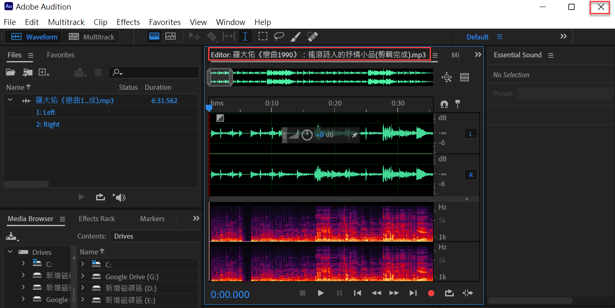
Task: Move playhead to next marker
Action: [413, 293]
